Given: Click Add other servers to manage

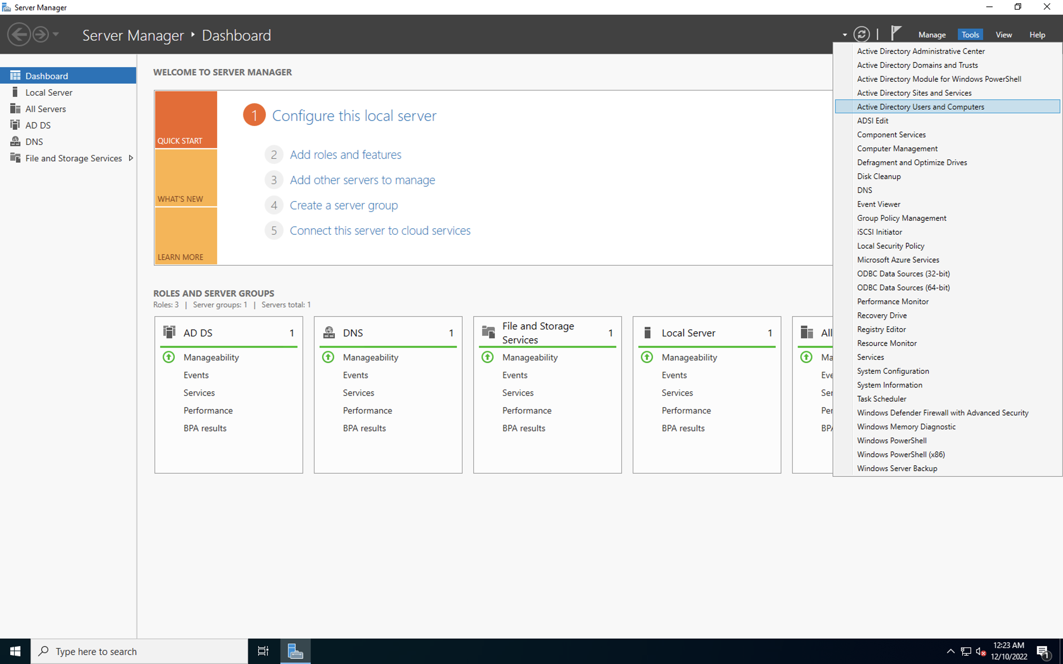Looking at the screenshot, I should click(x=362, y=180).
